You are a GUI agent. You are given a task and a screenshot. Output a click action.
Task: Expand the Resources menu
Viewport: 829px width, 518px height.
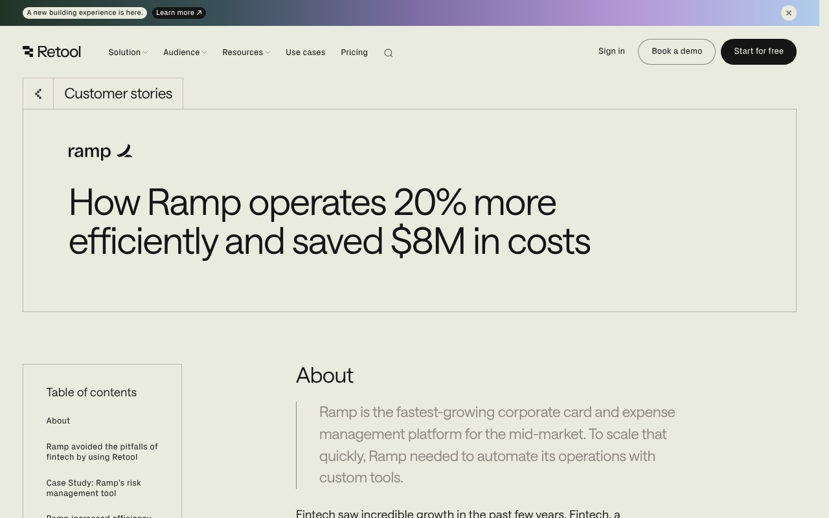point(246,52)
